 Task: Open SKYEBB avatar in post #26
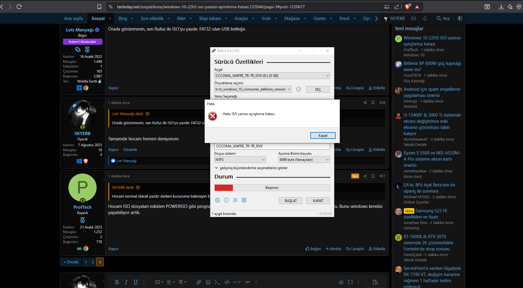(83, 114)
